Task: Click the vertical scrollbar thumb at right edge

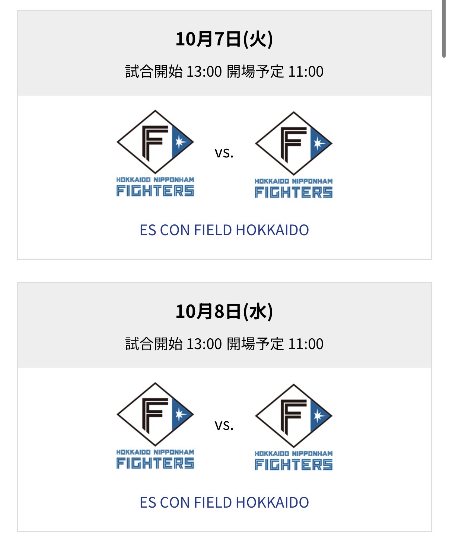Action: 444,28
